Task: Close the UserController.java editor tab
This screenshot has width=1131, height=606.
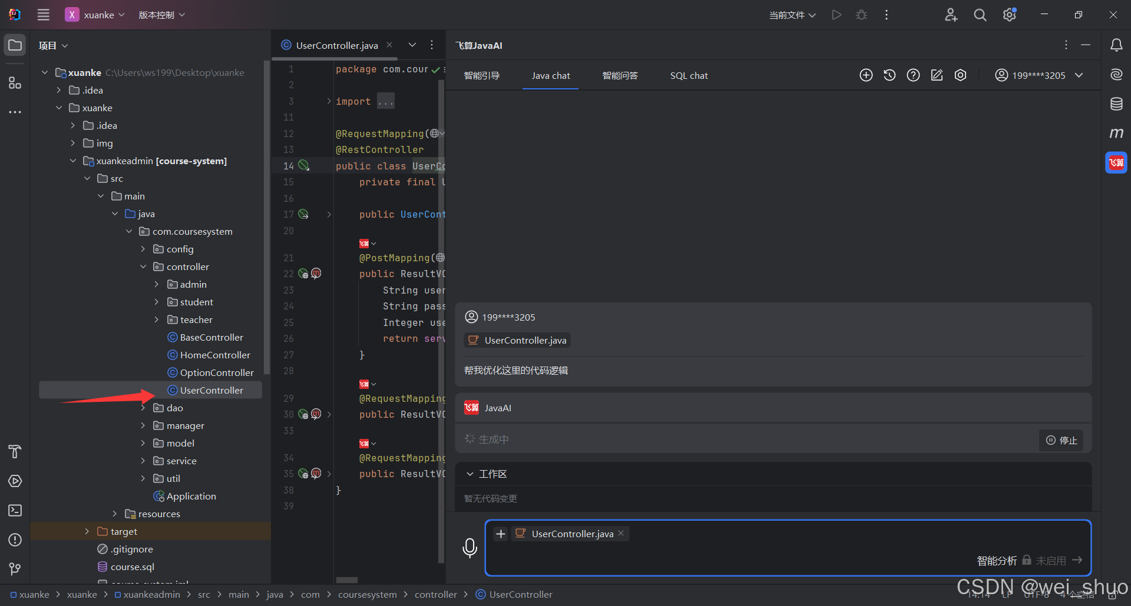Action: [x=389, y=45]
